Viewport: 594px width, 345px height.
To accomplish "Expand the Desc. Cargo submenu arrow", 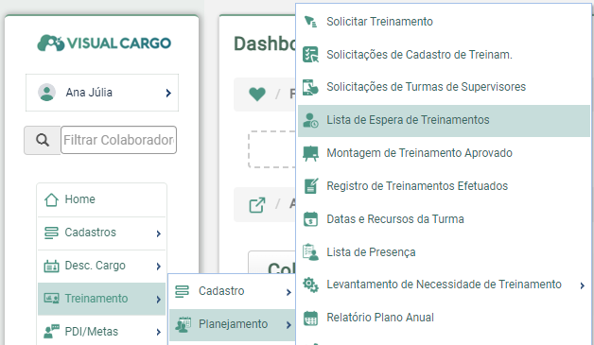I will point(158,267).
